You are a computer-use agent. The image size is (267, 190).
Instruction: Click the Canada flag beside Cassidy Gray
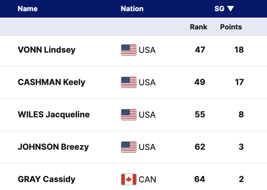point(128,179)
